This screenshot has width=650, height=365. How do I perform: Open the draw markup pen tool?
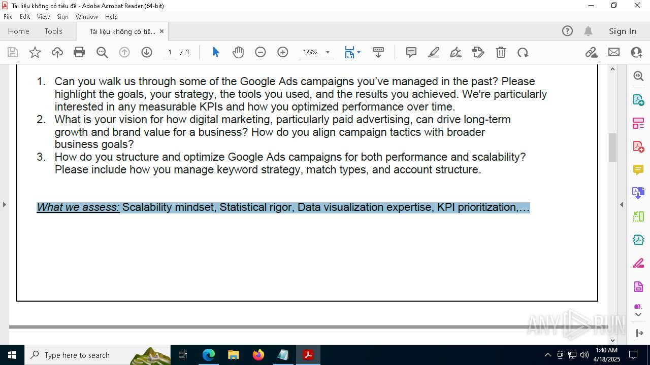[x=456, y=52]
